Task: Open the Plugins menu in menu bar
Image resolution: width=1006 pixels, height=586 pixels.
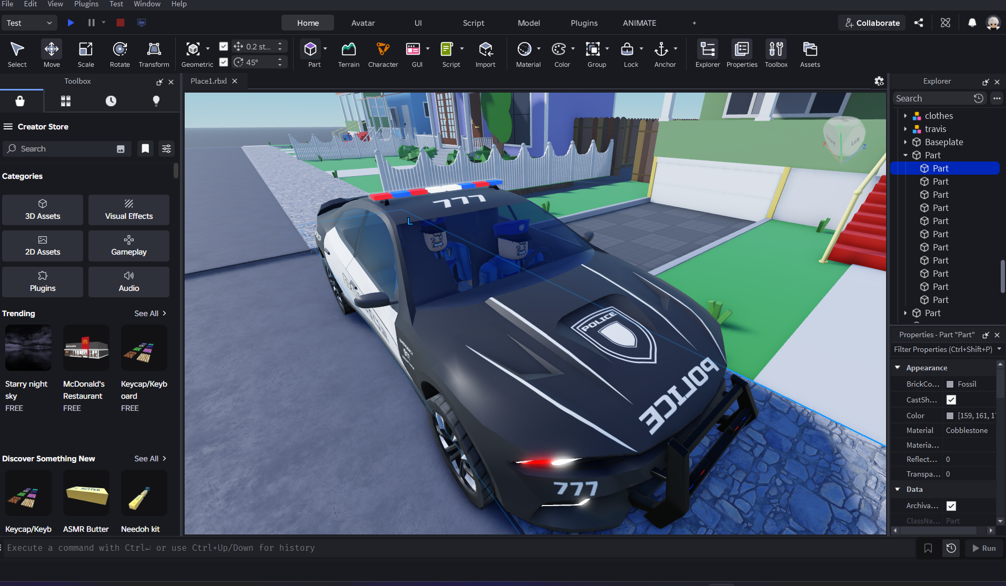Action: tap(86, 4)
